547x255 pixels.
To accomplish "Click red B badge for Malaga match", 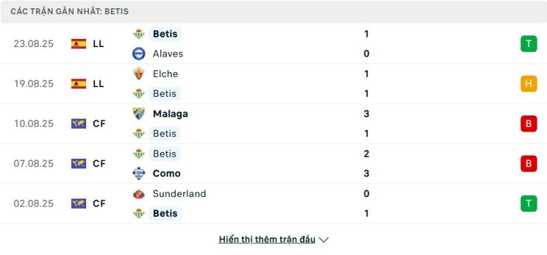I will tap(529, 123).
